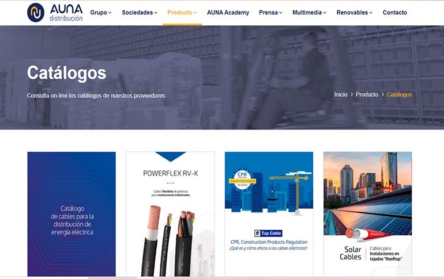Click the Producto breadcrumb link
This screenshot has height=279, width=444.
tap(367, 94)
